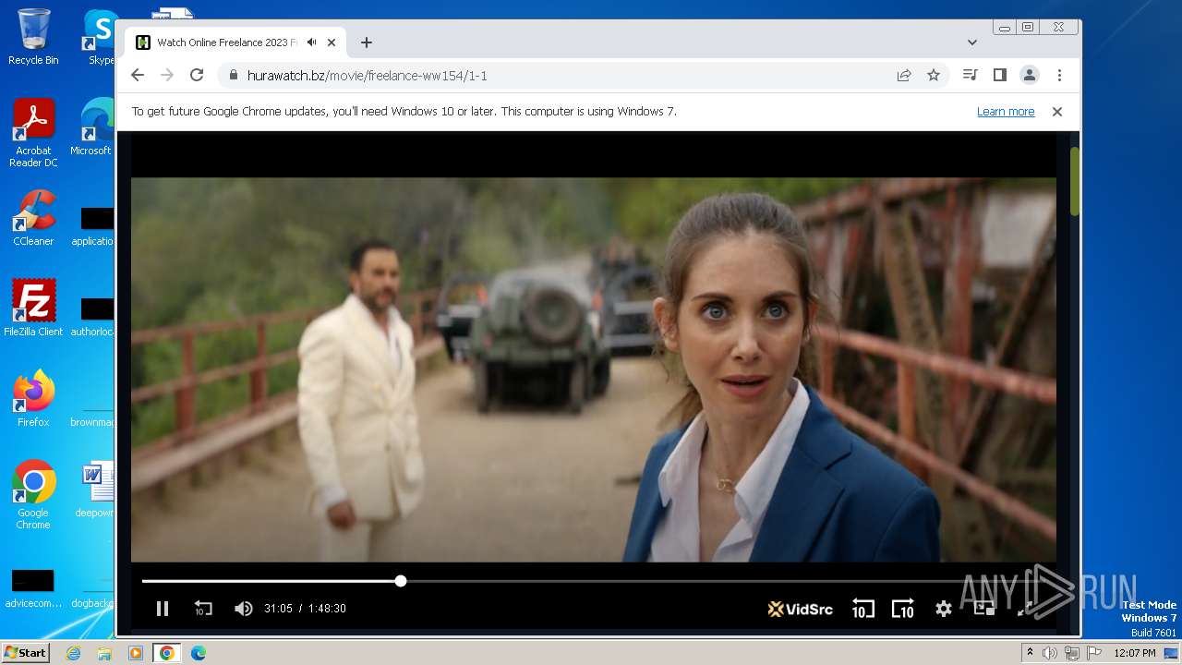Open Recycle Bin desktop icon

tap(33, 37)
